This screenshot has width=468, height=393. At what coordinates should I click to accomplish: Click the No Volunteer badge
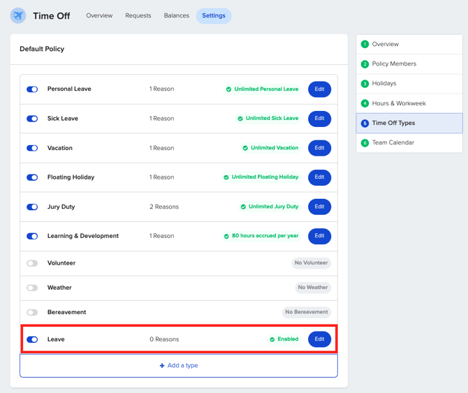[311, 263]
